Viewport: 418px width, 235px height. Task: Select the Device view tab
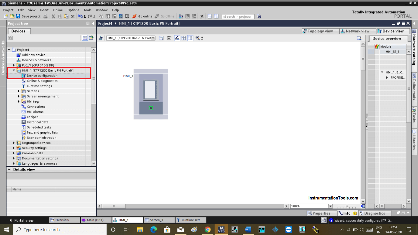[392, 31]
